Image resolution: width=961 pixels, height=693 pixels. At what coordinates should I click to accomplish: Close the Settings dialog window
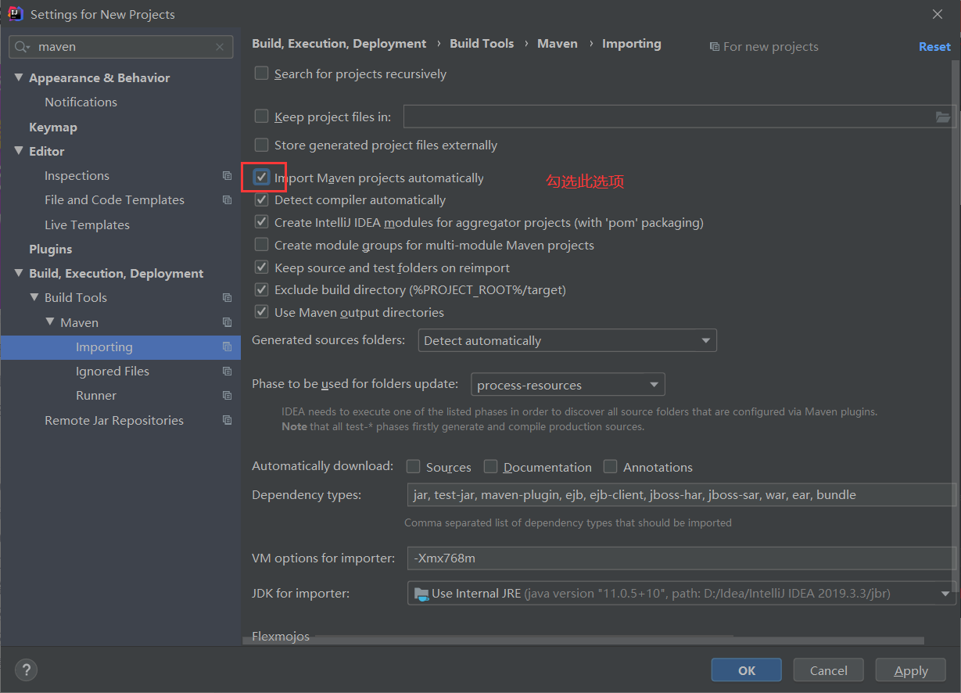938,14
